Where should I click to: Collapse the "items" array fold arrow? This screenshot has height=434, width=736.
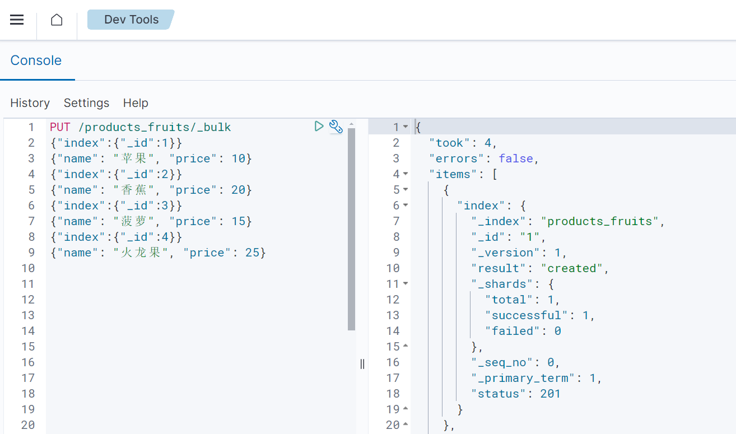406,174
